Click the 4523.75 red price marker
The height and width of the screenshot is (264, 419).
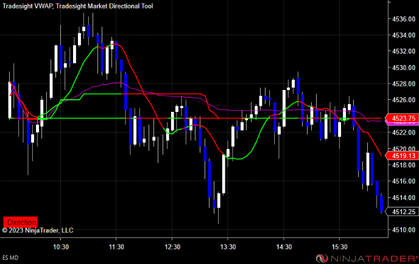point(401,118)
